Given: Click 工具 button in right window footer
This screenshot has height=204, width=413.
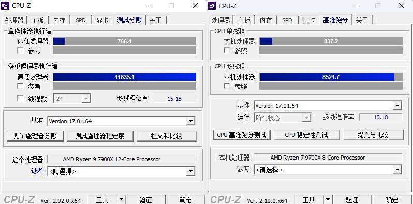Looking at the screenshot, I should (x=308, y=200).
